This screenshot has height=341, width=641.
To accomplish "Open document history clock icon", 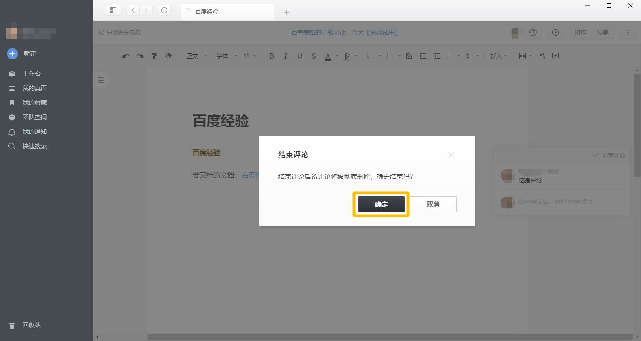I will 533,32.
